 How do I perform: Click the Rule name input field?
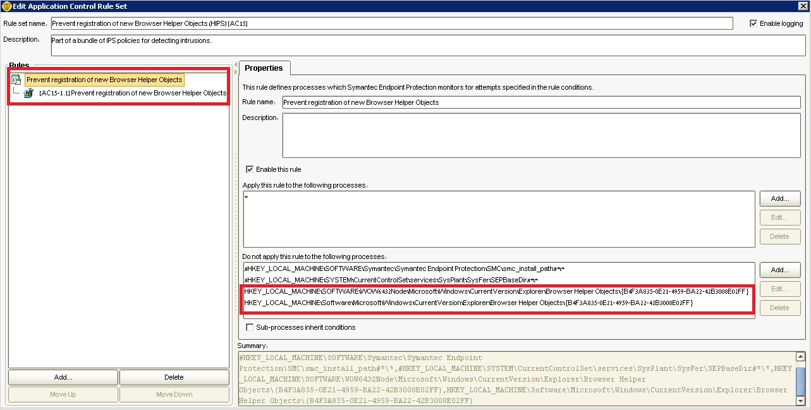coord(540,102)
